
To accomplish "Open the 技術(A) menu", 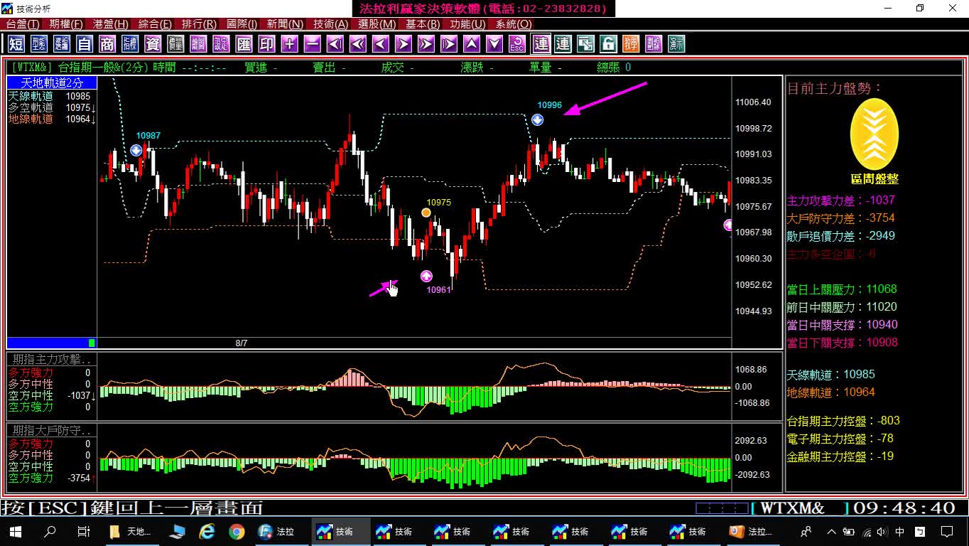I will [331, 24].
